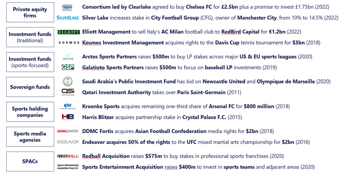Click the green Elliott logo
Viewport: 349px width, 176px height.
[x=69, y=32]
